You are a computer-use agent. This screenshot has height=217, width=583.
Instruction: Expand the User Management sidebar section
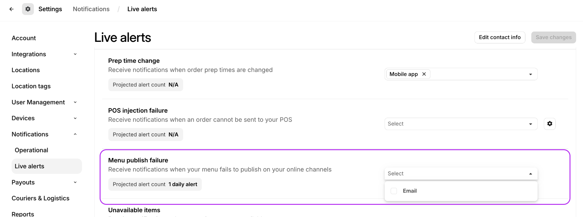click(x=75, y=102)
